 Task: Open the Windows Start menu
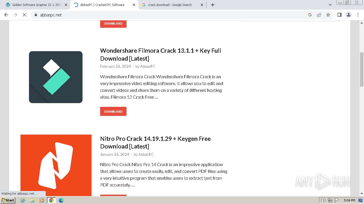pos(8,200)
